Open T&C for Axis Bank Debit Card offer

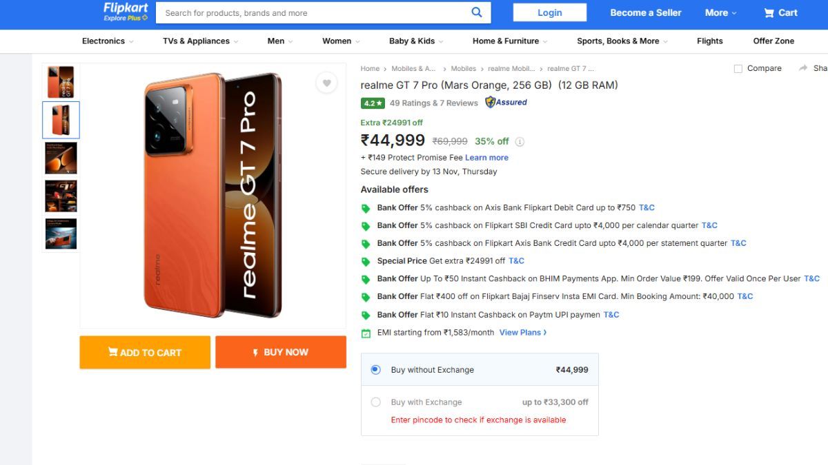pyautogui.click(x=647, y=207)
